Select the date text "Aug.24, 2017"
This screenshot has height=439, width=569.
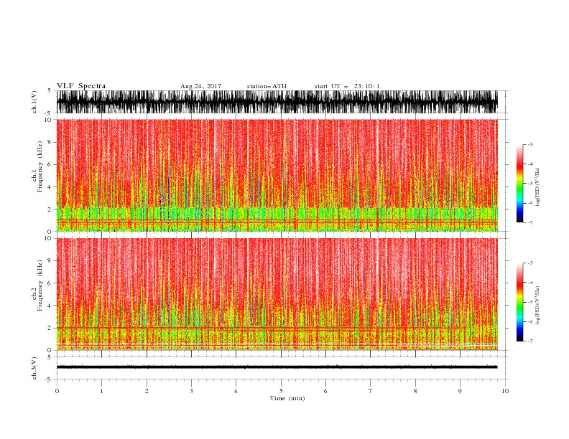click(200, 86)
